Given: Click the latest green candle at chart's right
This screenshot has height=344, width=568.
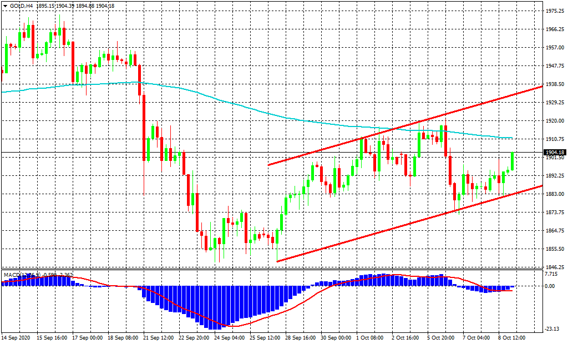Looking at the screenshot, I should (x=512, y=161).
